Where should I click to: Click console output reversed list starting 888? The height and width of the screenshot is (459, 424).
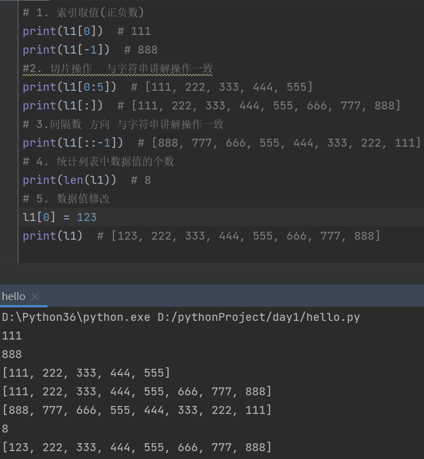(x=136, y=410)
